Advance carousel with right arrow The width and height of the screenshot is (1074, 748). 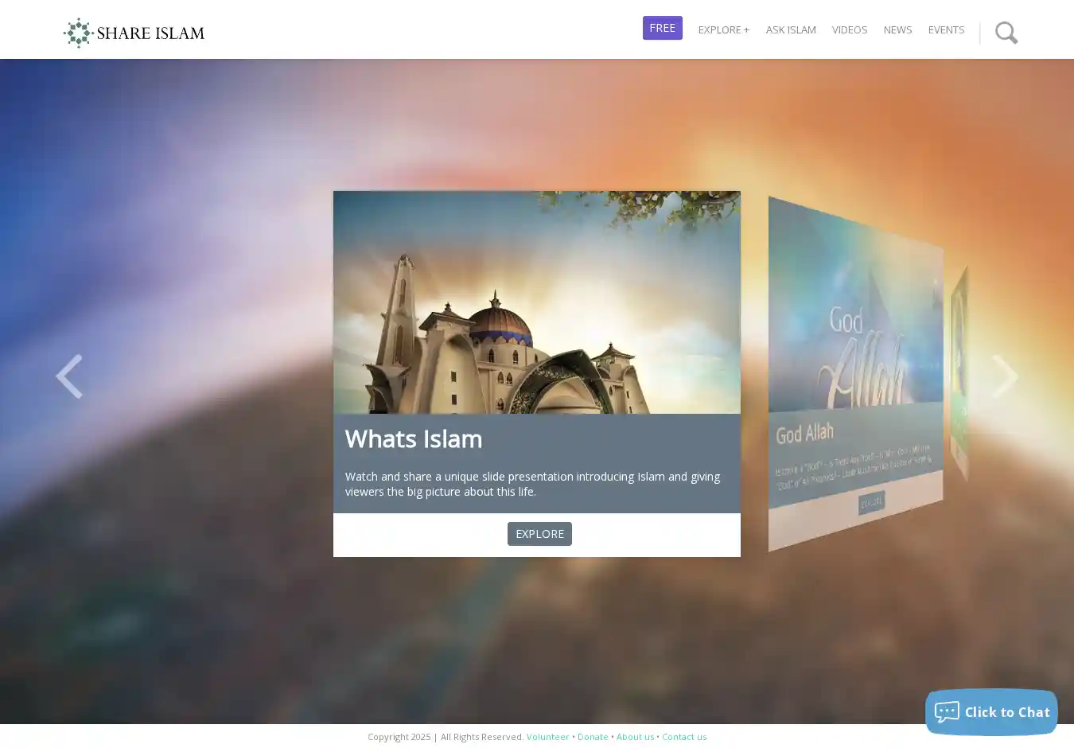(x=1005, y=376)
